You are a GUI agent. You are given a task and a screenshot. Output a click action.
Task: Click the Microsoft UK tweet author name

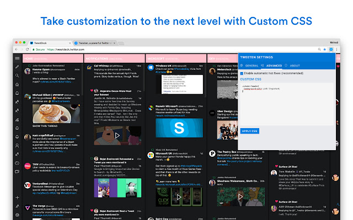coord(163,153)
